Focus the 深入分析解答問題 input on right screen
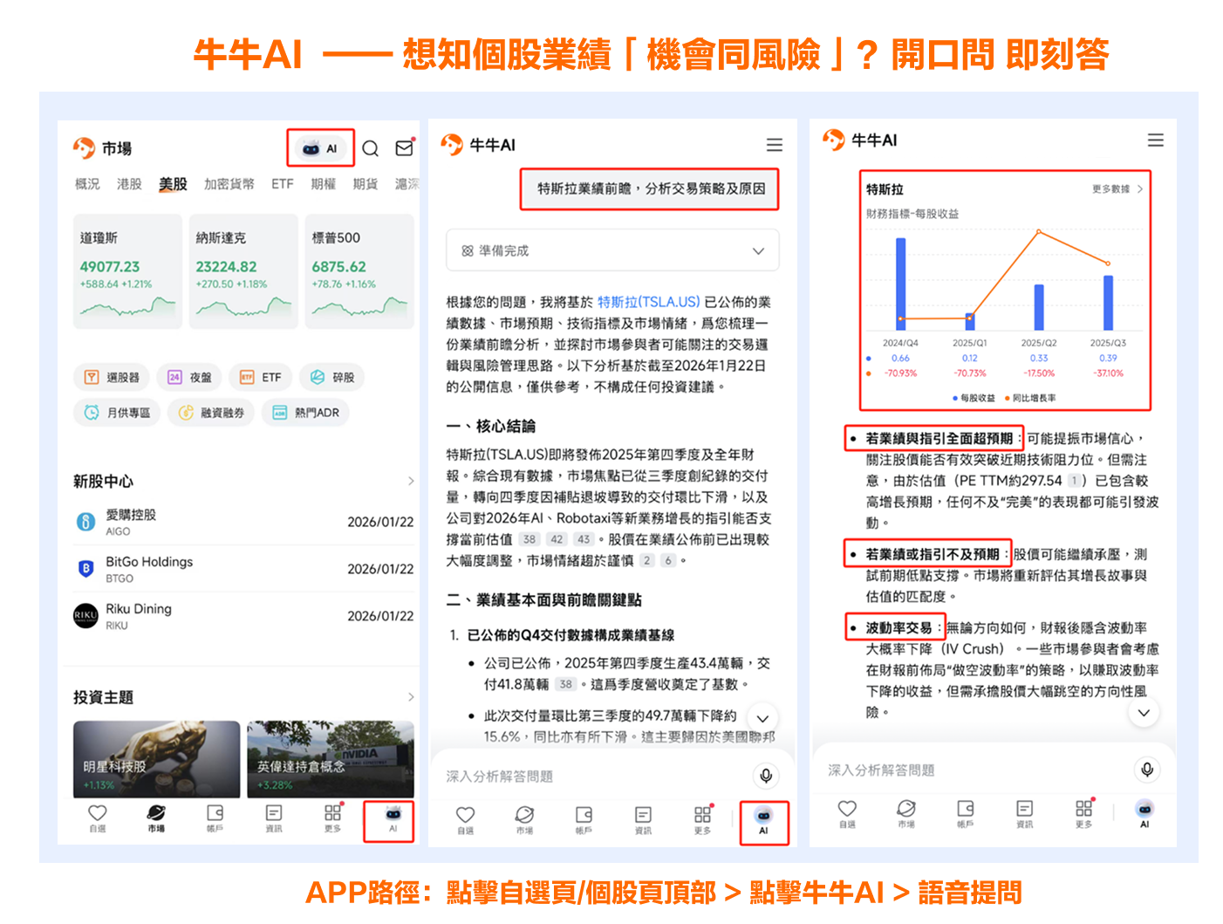 [x=975, y=770]
